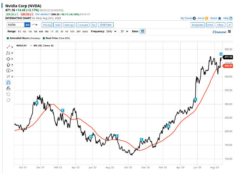The image size is (237, 180).
Task: Select the trend line drawing tool
Action: (x=8, y=47)
